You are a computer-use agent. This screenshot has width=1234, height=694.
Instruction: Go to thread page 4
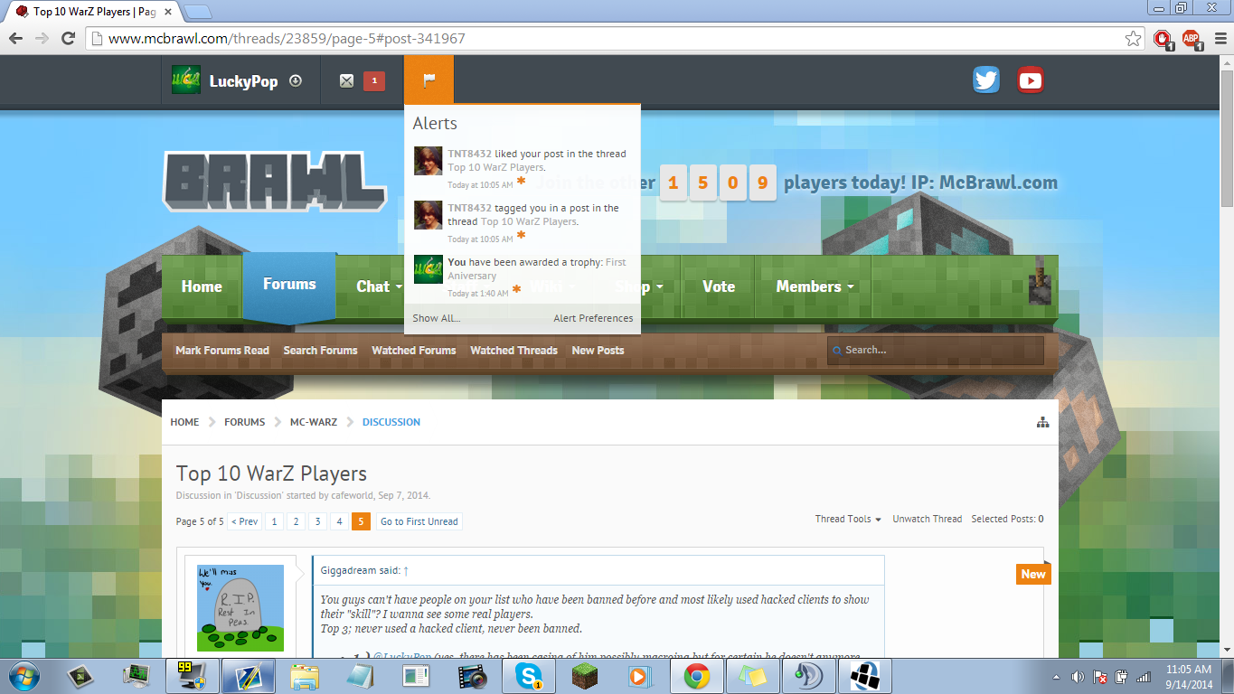(x=339, y=521)
